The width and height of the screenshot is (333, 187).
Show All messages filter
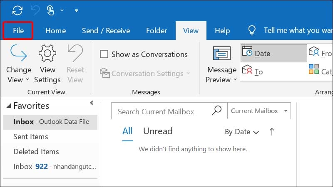pyautogui.click(x=127, y=131)
